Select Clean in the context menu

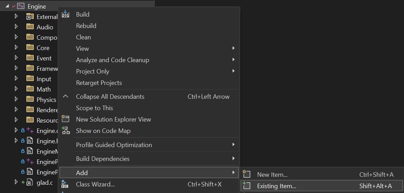click(x=83, y=37)
